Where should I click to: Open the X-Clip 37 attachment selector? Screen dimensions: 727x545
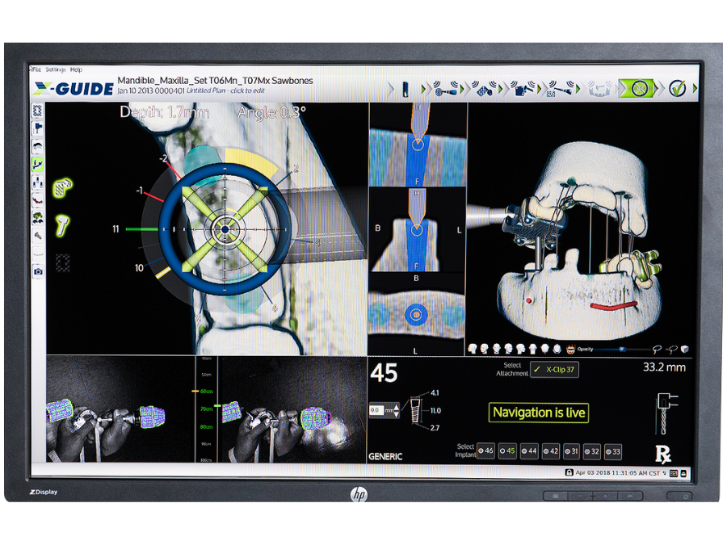click(554, 369)
